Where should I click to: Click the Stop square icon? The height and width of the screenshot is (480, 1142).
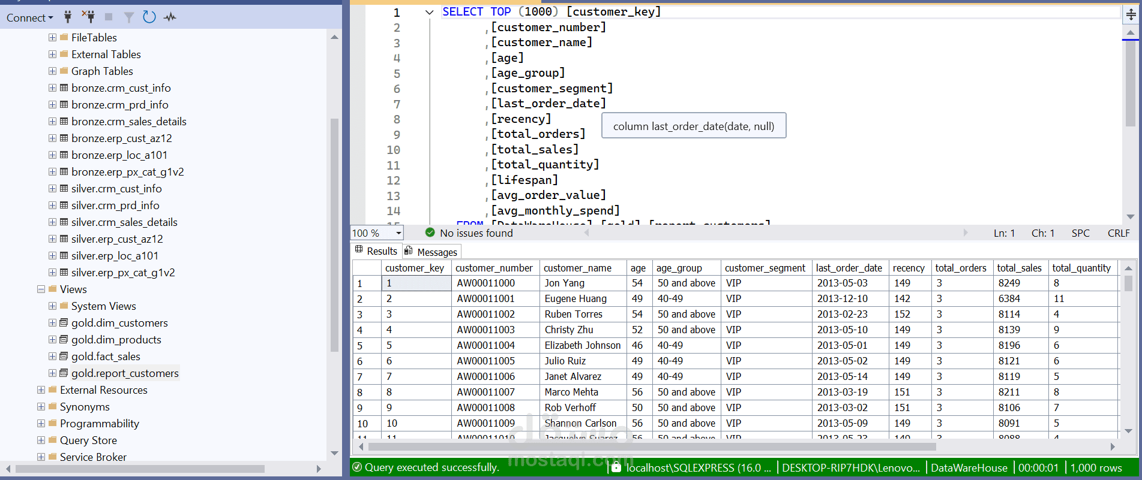pyautogui.click(x=109, y=17)
